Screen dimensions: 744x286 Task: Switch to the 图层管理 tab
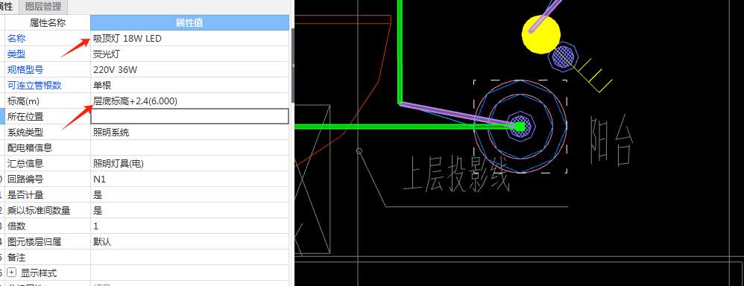[43, 7]
